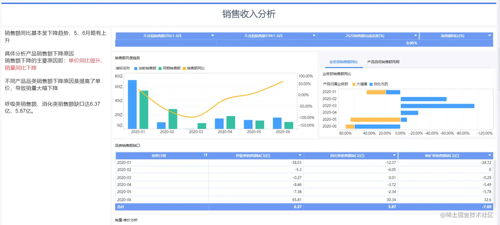Click the yellow 销售额同比 legend icon
500x225 pixels.
click(x=184, y=68)
